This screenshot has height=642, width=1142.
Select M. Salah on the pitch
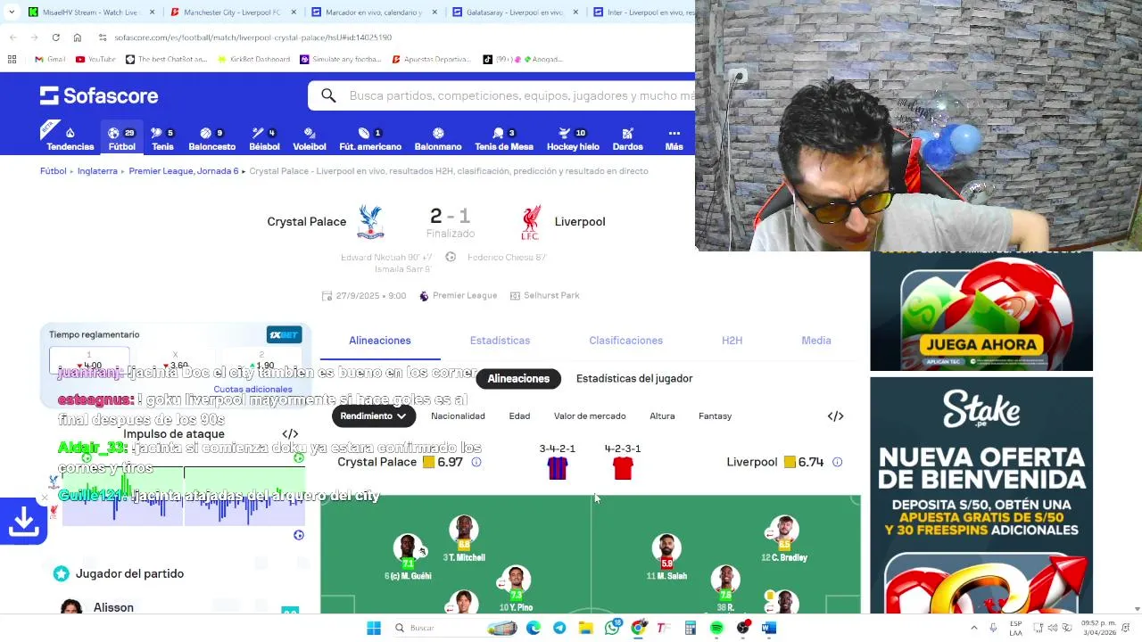[666, 556]
